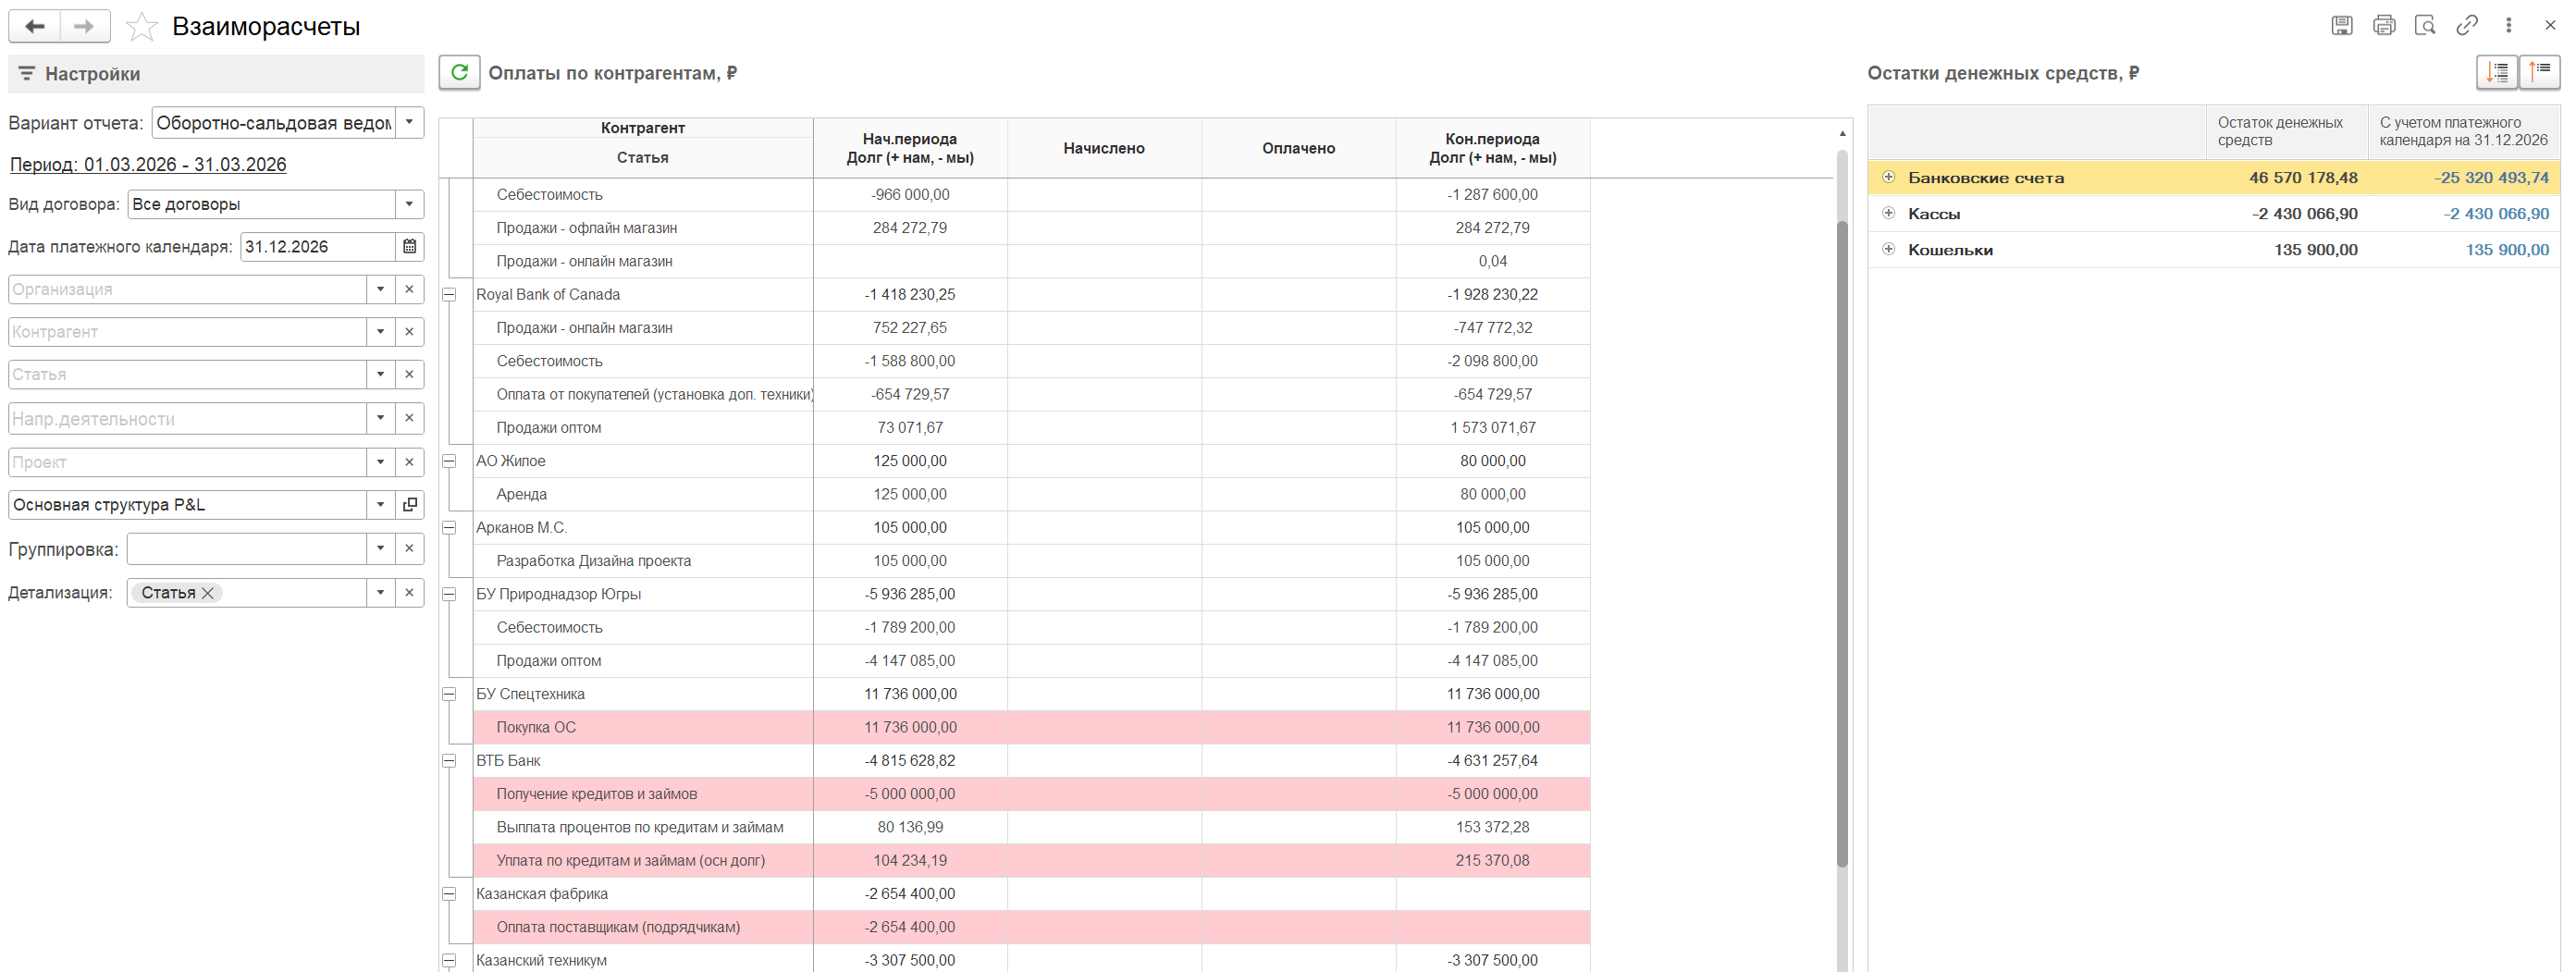The width and height of the screenshot is (2576, 972).
Task: Open the Основная структура P&L item form
Action: coord(409,505)
